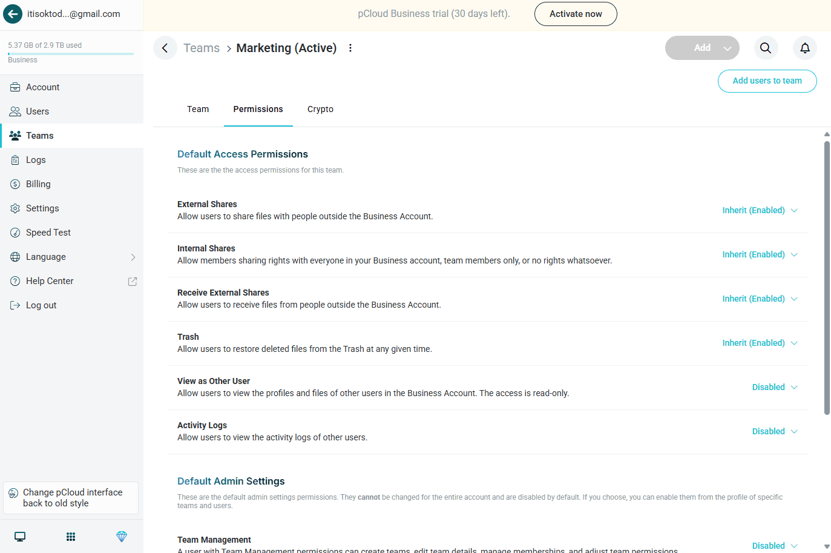Open Settings in the sidebar
Image resolution: width=831 pixels, height=553 pixels.
[x=71, y=208]
